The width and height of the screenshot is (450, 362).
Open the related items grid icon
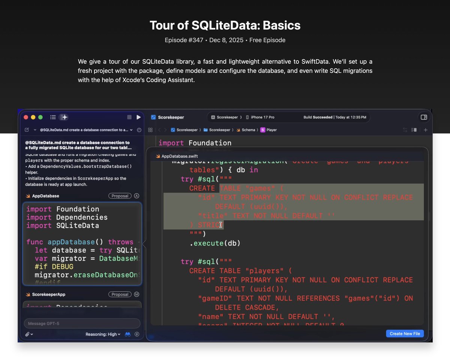150,130
